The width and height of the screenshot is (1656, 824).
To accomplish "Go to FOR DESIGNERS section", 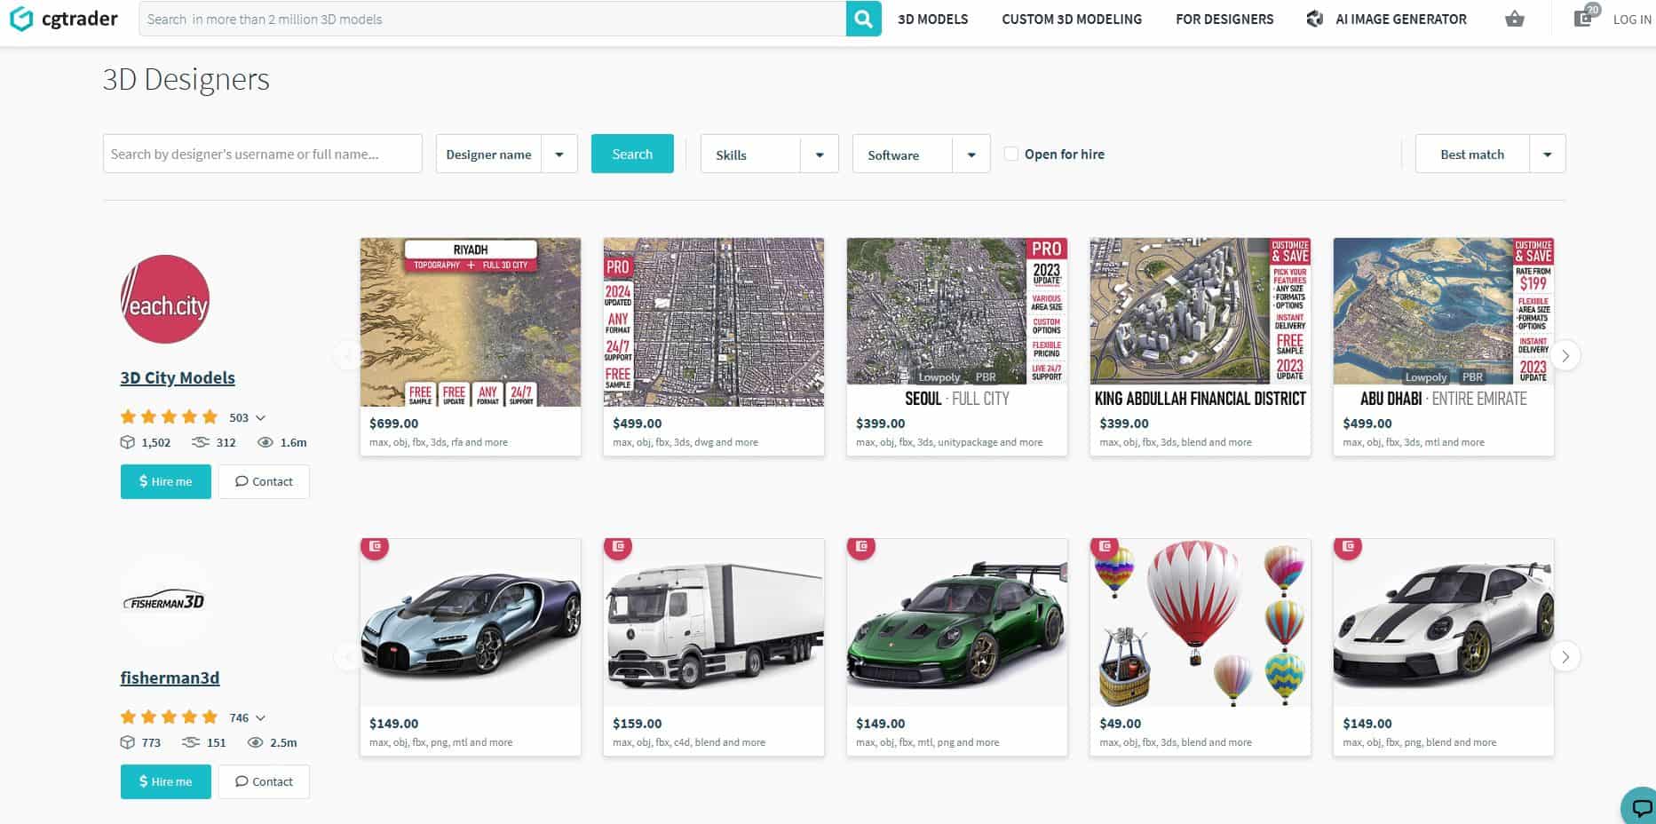I will tap(1224, 19).
